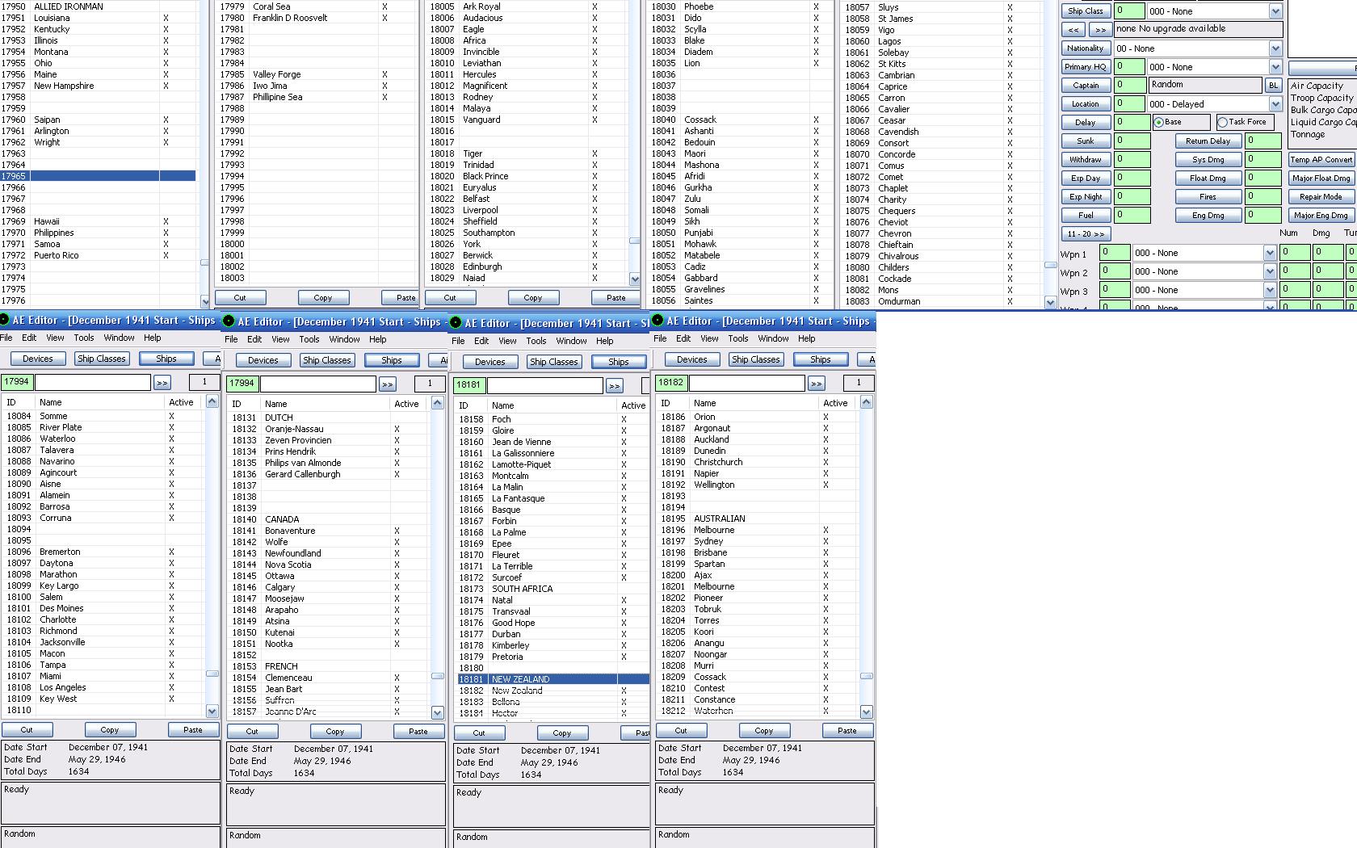Click the previous upgrade '<<' arrow button
The height and width of the screenshot is (848, 1357).
point(1073,29)
